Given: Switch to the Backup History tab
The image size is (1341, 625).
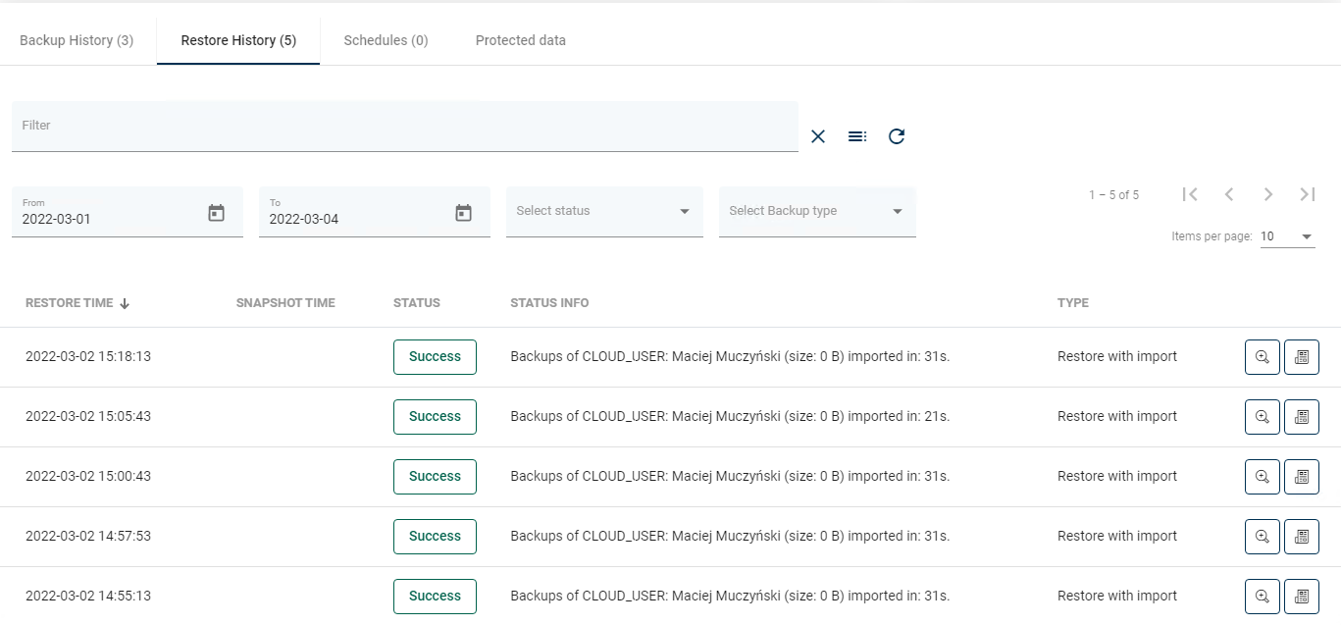Looking at the screenshot, I should pos(77,40).
